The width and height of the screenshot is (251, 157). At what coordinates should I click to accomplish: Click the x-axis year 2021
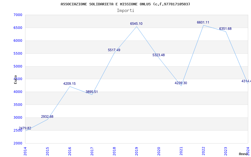click(181, 151)
